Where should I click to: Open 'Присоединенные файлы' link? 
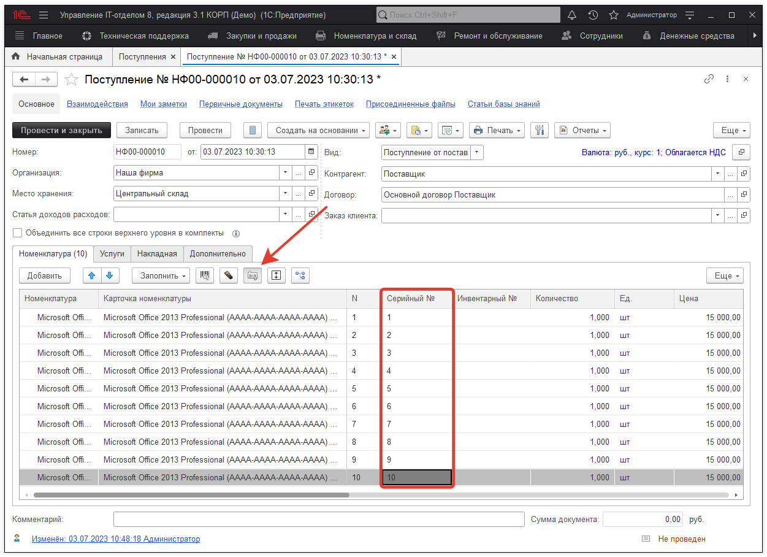410,104
